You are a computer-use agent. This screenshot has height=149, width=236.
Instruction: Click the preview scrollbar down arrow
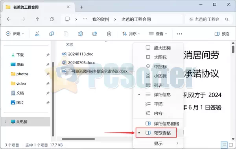233,139
